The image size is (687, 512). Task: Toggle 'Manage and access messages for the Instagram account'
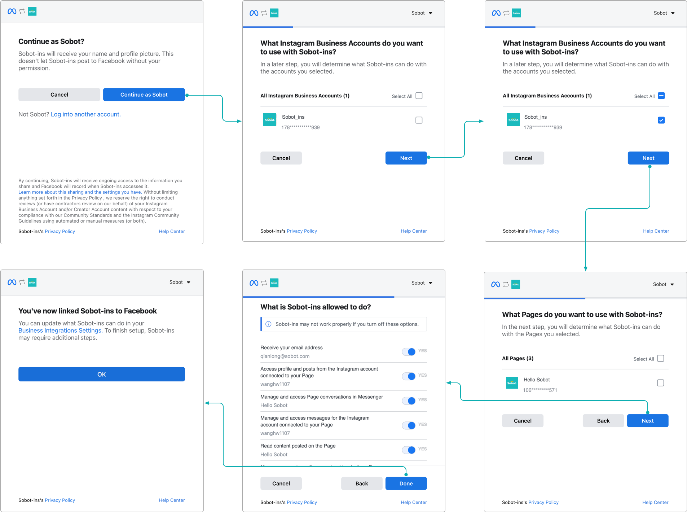coord(409,425)
